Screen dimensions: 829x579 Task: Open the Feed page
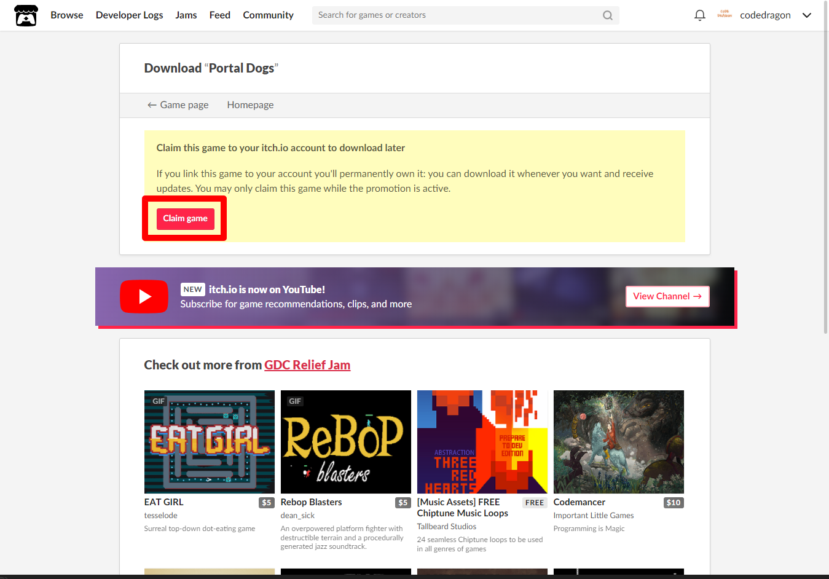pos(220,15)
